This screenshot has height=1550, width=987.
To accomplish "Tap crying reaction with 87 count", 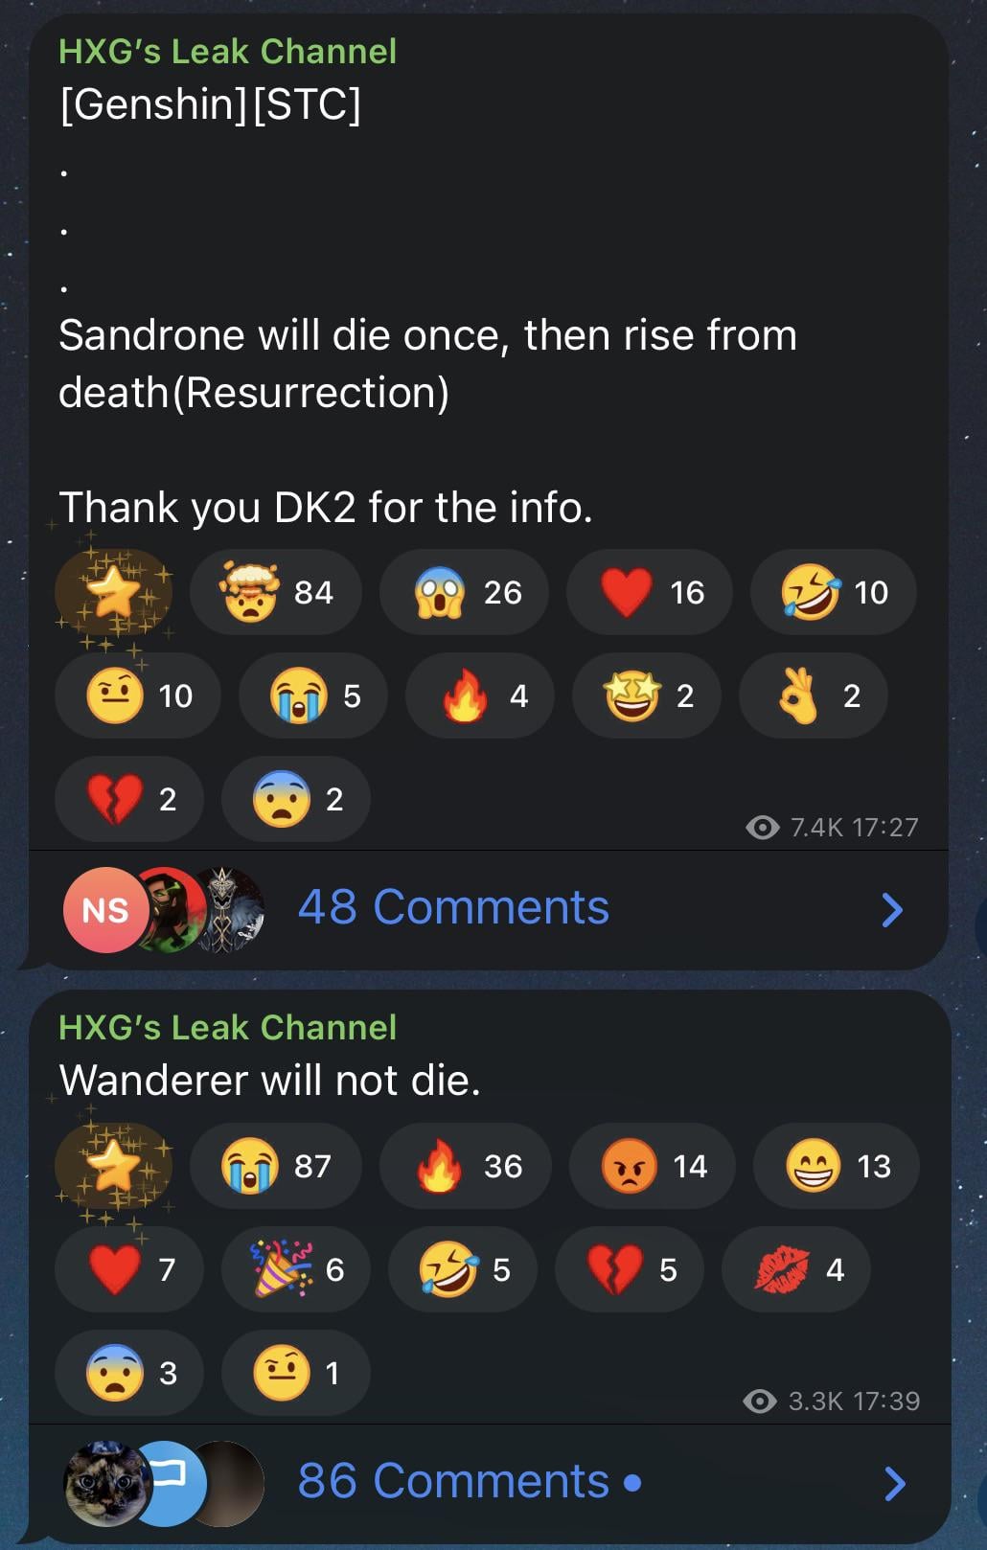I will pyautogui.click(x=276, y=1167).
